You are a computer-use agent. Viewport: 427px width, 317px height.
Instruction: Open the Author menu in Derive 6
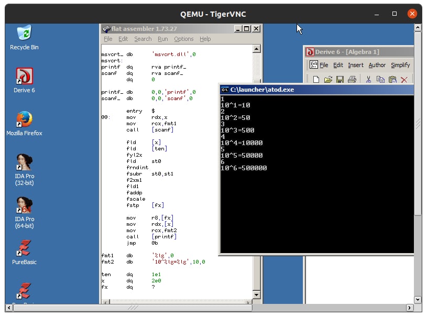[x=377, y=65]
